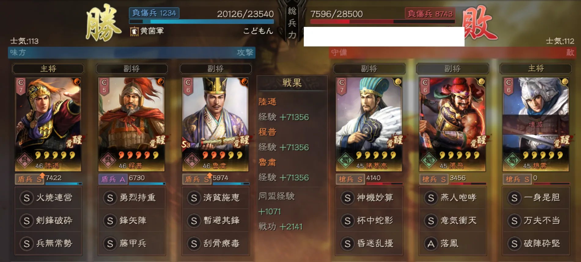Image resolution: width=581 pixels, height=262 pixels.
Task: Click the 落鳳 skill A rank icon
Action: (431, 244)
